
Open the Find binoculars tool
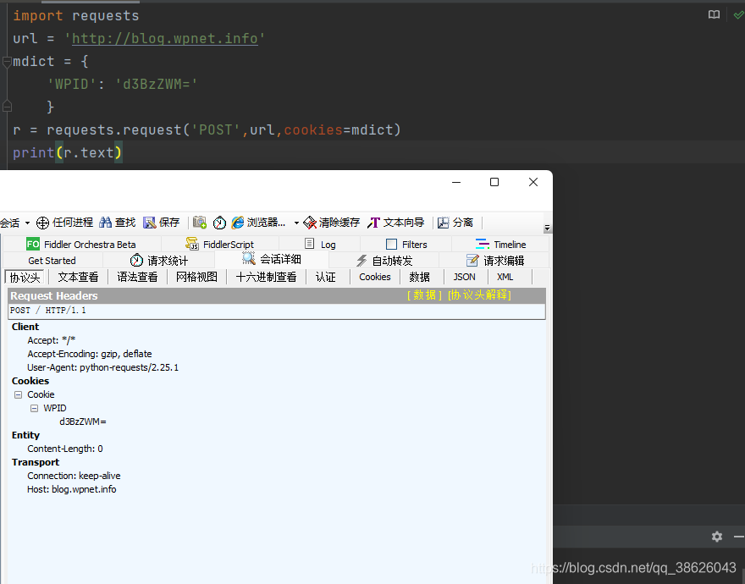106,223
